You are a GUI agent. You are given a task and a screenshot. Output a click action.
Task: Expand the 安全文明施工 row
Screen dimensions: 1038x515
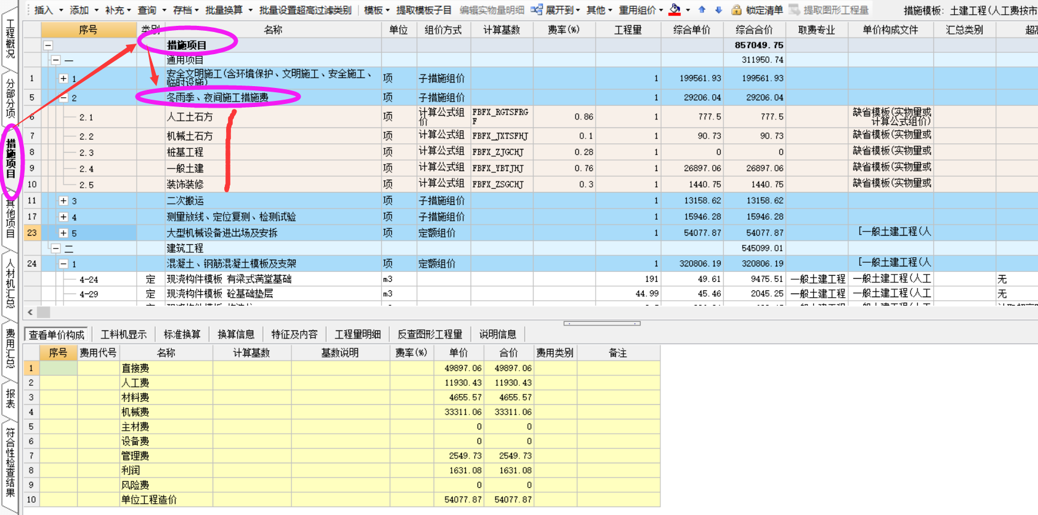[x=63, y=79]
